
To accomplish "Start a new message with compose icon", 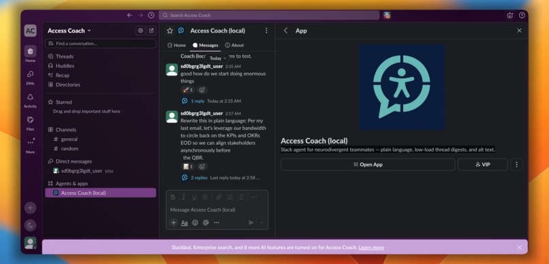I will click(x=151, y=31).
